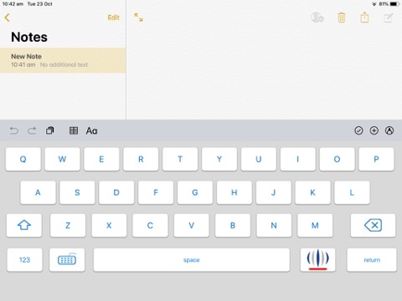Tap the Z key
Image resolution: width=402 pixels, height=301 pixels.
(x=68, y=225)
